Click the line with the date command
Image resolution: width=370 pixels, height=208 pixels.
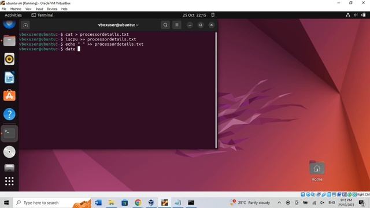50,49
